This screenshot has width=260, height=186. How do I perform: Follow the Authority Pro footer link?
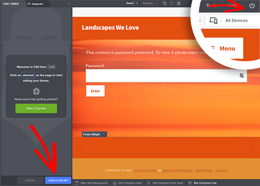145,170
